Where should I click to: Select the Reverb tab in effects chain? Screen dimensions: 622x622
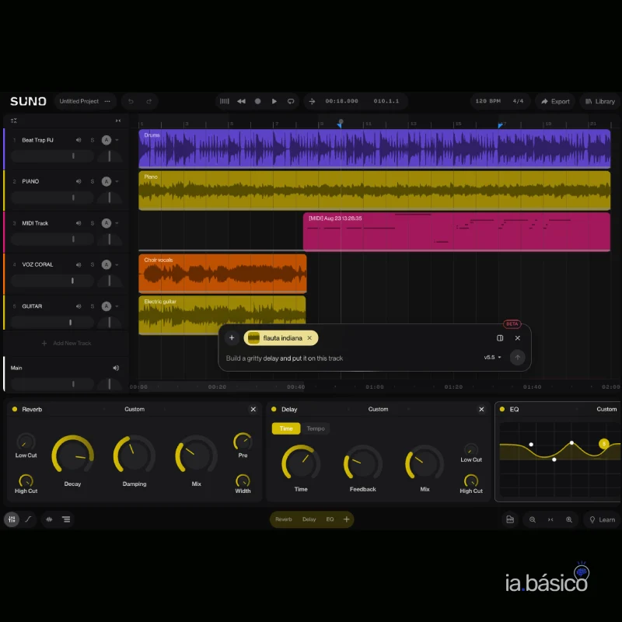click(x=284, y=519)
